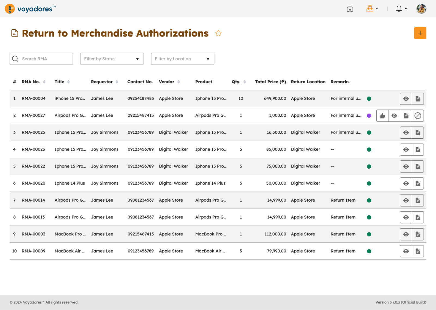
Task: Expand the notifications dropdown arrow
Action: click(406, 9)
